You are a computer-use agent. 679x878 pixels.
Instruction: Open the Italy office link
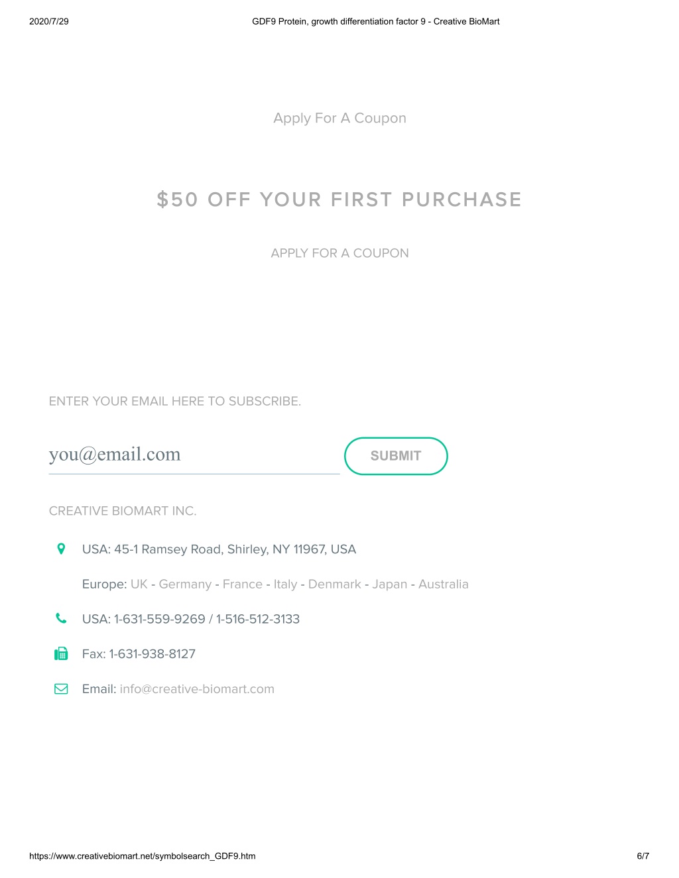285,584
